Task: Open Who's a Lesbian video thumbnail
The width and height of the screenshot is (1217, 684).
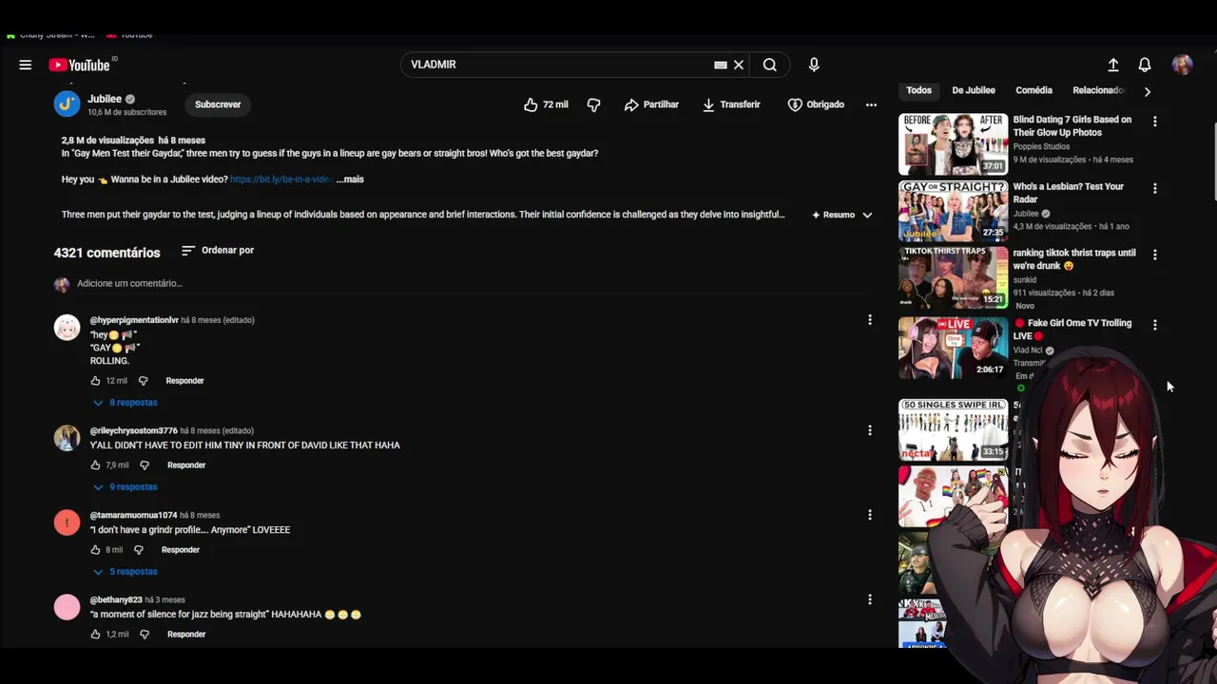Action: click(953, 210)
